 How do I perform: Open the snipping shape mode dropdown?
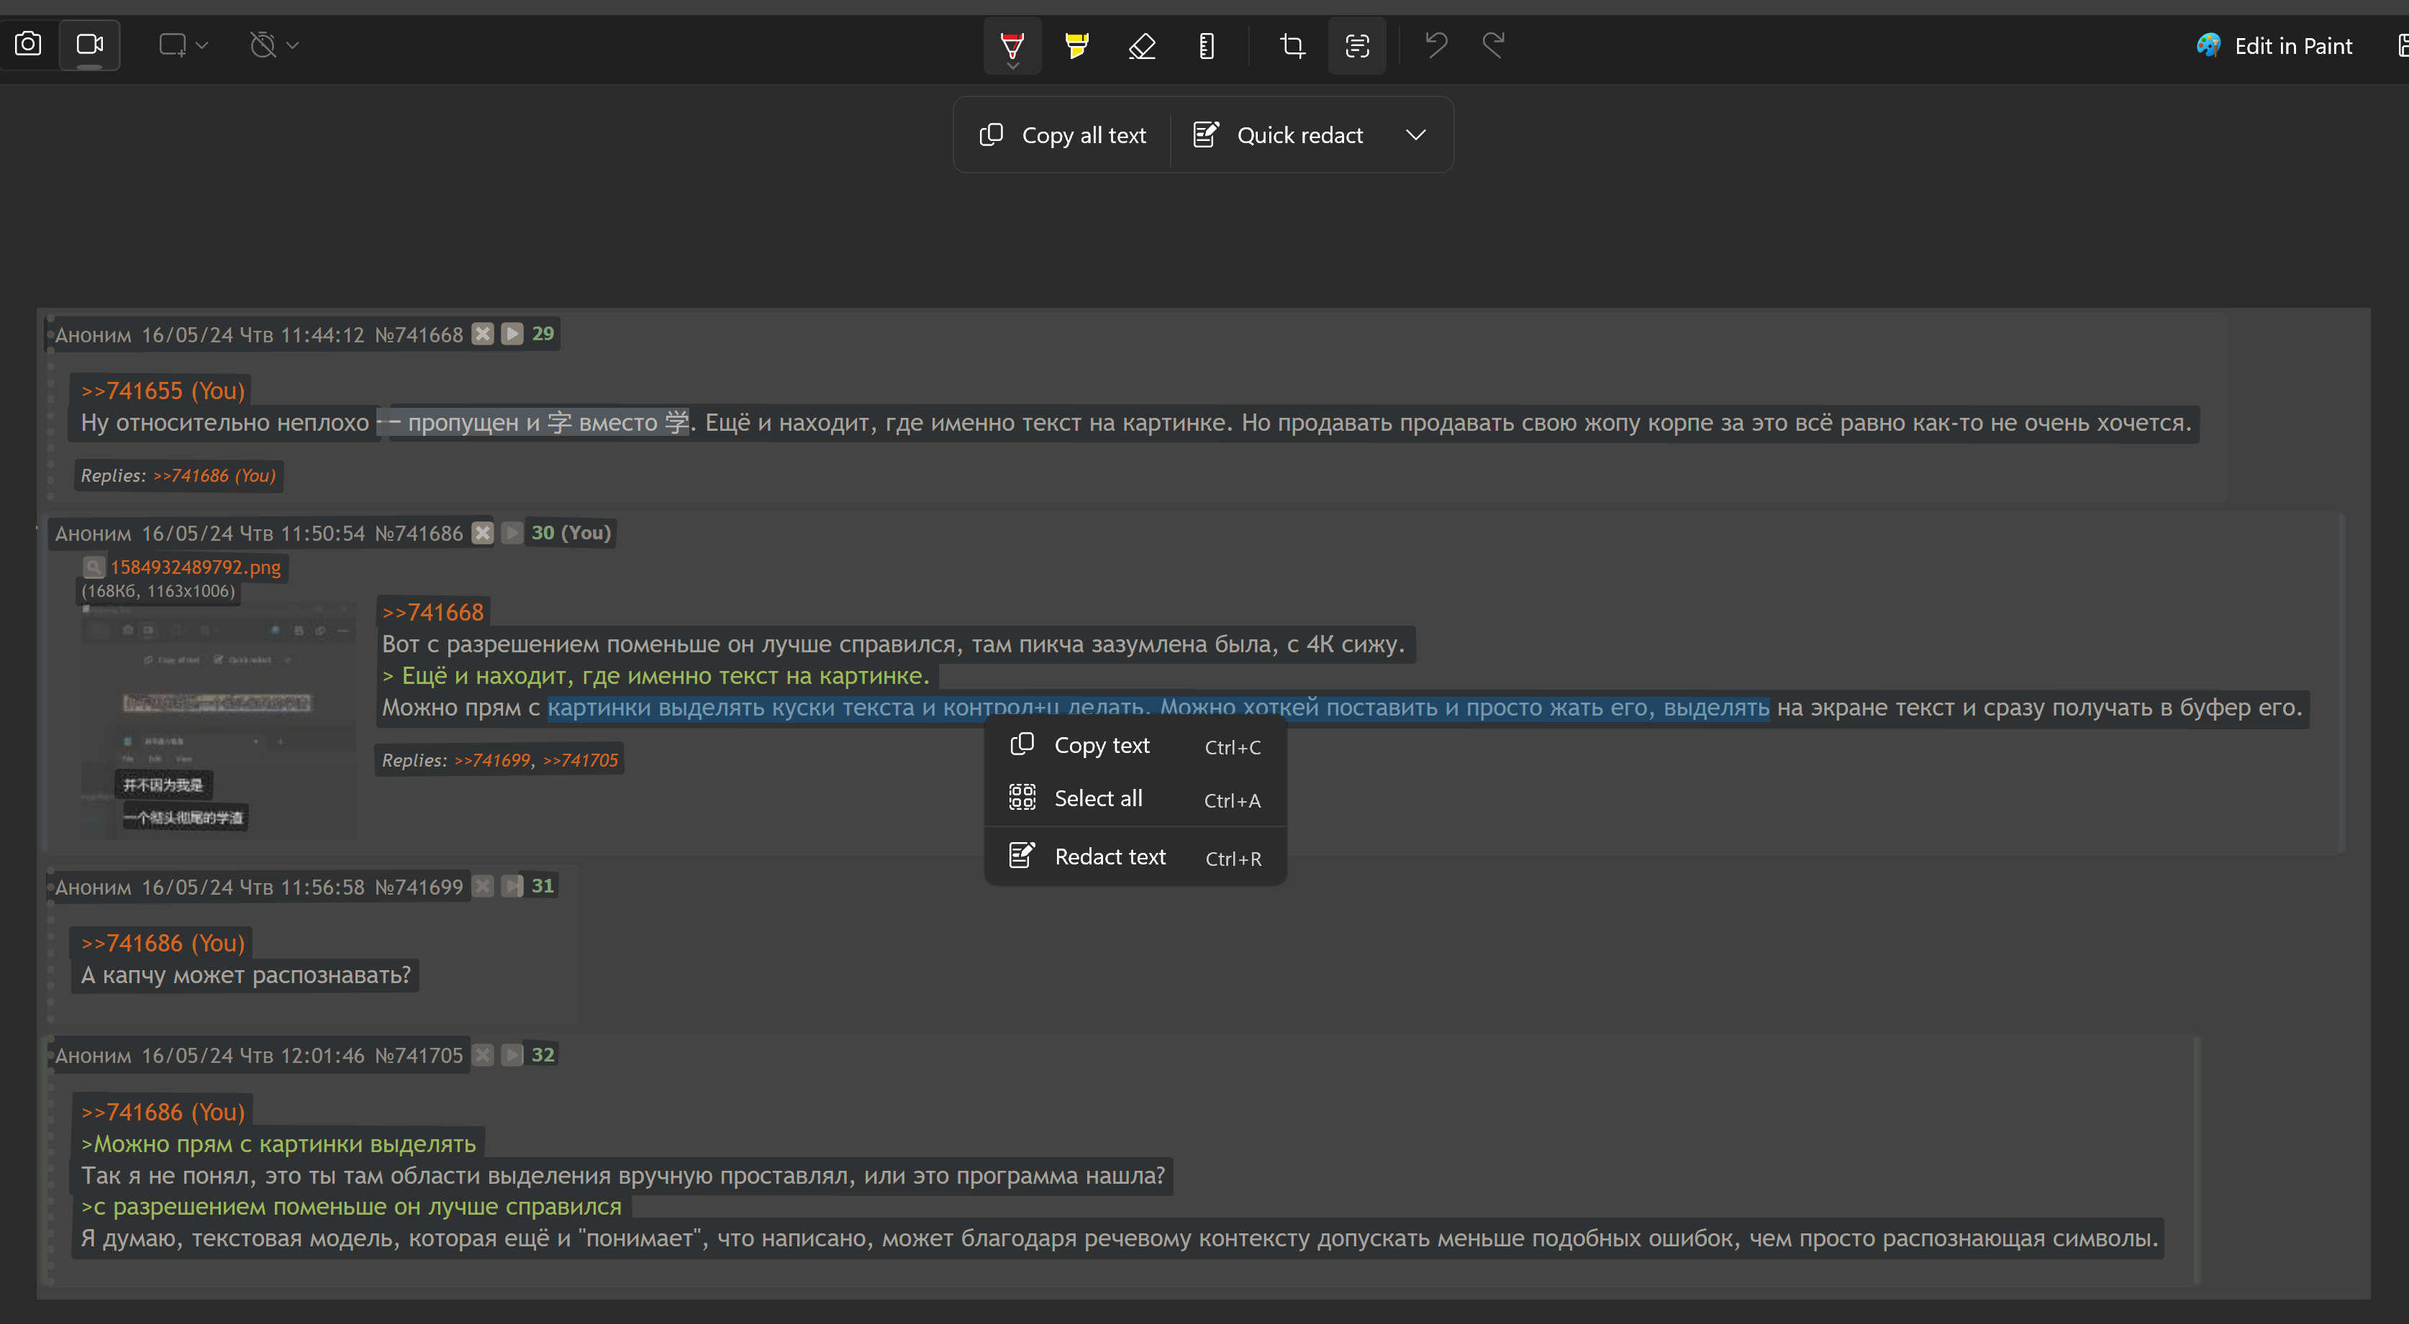(x=183, y=44)
